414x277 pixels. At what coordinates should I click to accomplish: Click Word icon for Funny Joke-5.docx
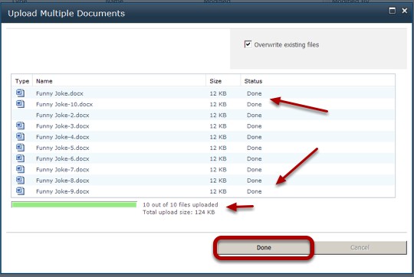pyautogui.click(x=21, y=148)
